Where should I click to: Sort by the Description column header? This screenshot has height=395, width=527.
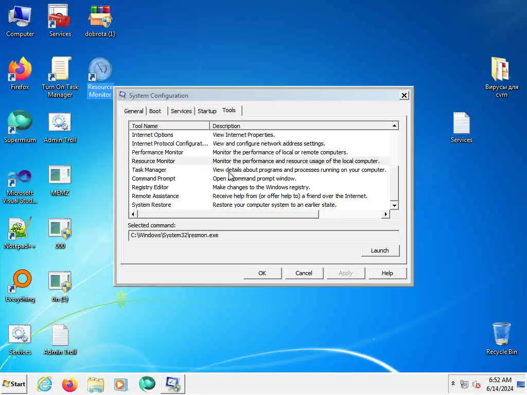tap(300, 126)
